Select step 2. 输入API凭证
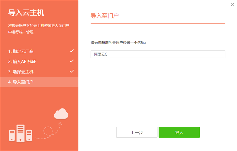This screenshot has height=151, width=237. tap(39, 61)
